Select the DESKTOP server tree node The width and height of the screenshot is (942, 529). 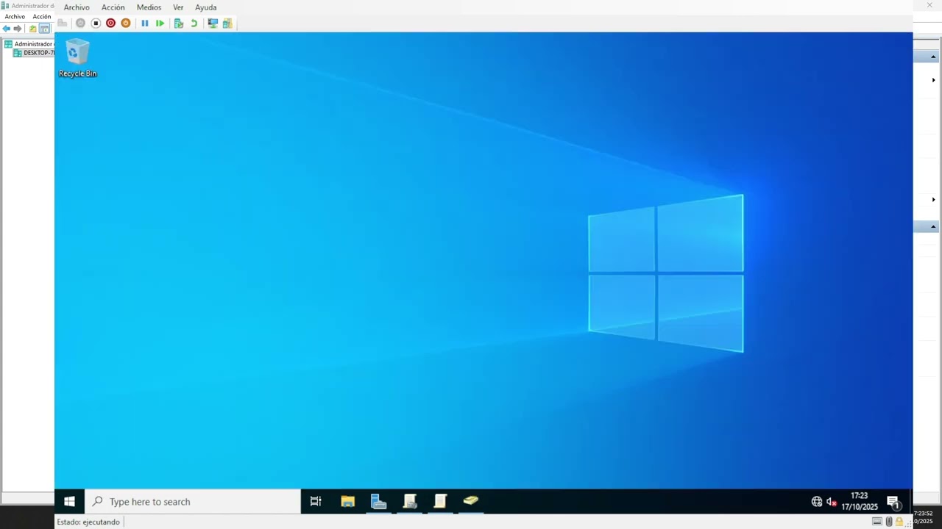34,53
